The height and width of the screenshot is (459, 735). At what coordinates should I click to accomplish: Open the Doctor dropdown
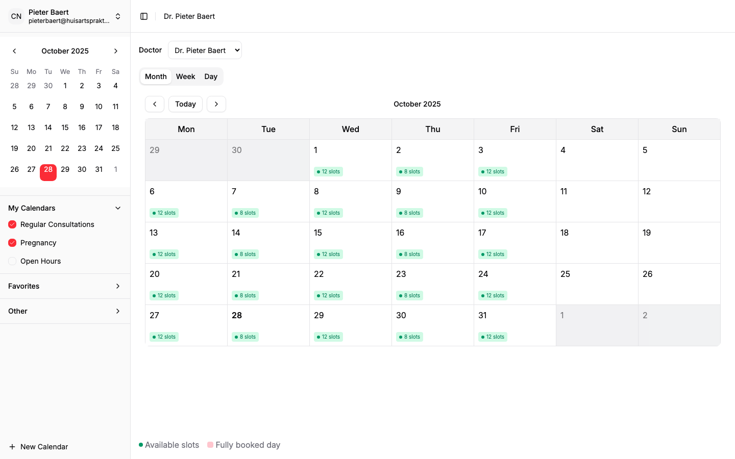205,50
